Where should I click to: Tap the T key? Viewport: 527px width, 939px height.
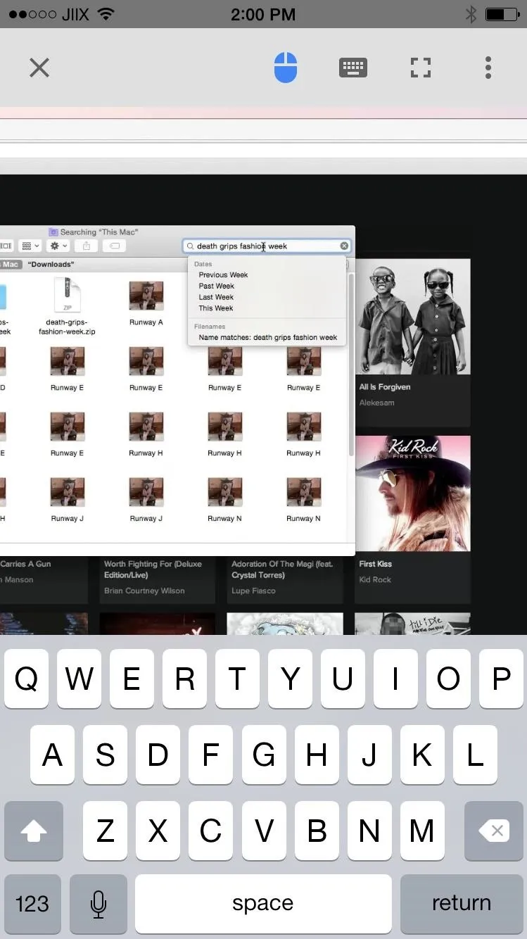[x=237, y=679]
